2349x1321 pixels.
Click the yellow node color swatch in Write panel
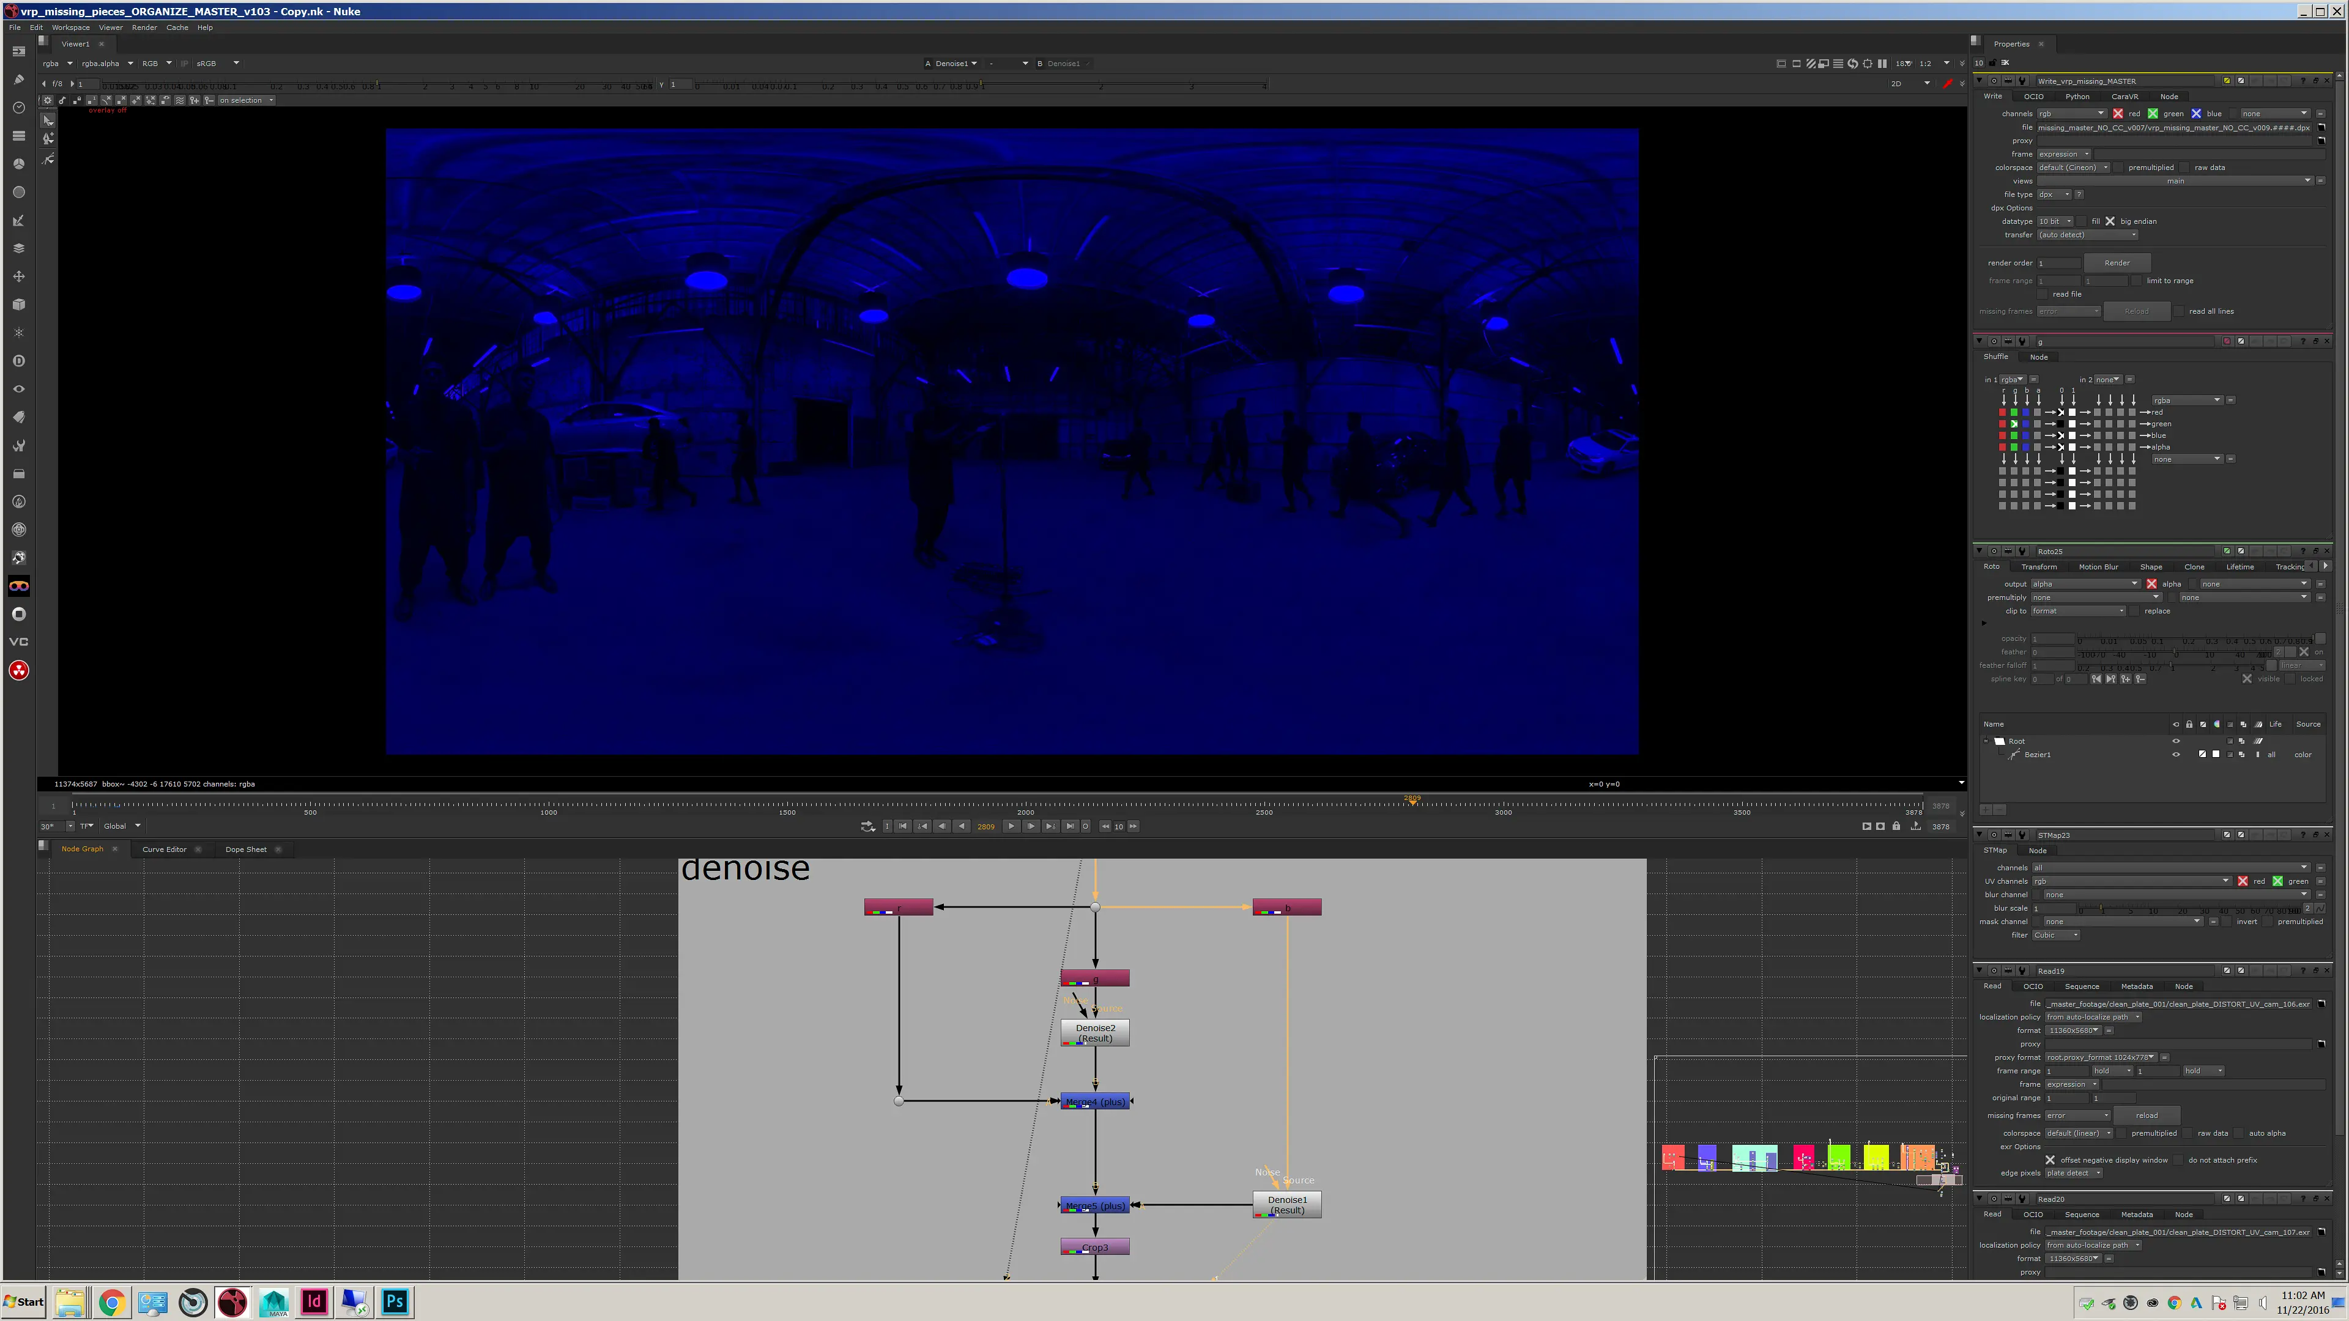click(2227, 81)
